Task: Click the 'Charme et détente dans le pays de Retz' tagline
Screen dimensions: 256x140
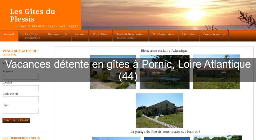Action: pos(47,26)
